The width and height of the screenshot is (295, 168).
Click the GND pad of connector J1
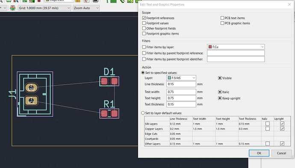coord(31,88)
